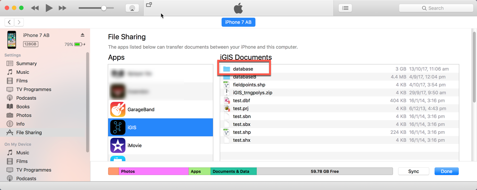Open Info in the sidebar
Screen dimensions: 477x190
click(x=20, y=124)
